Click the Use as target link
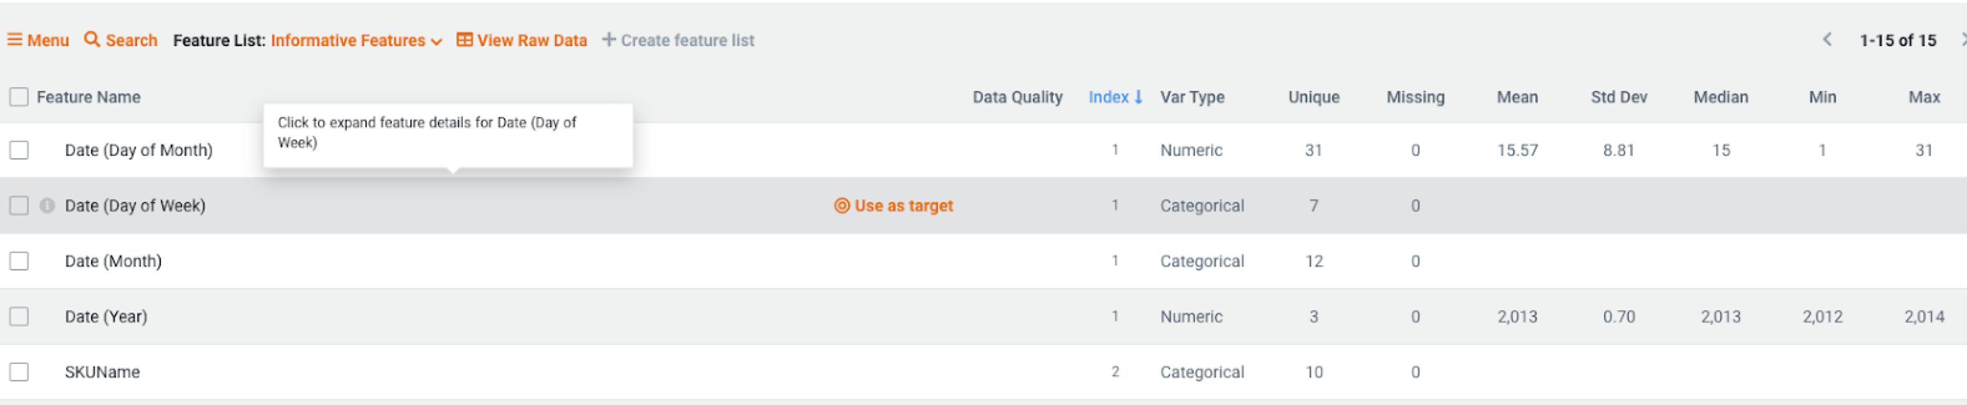 pos(903,205)
